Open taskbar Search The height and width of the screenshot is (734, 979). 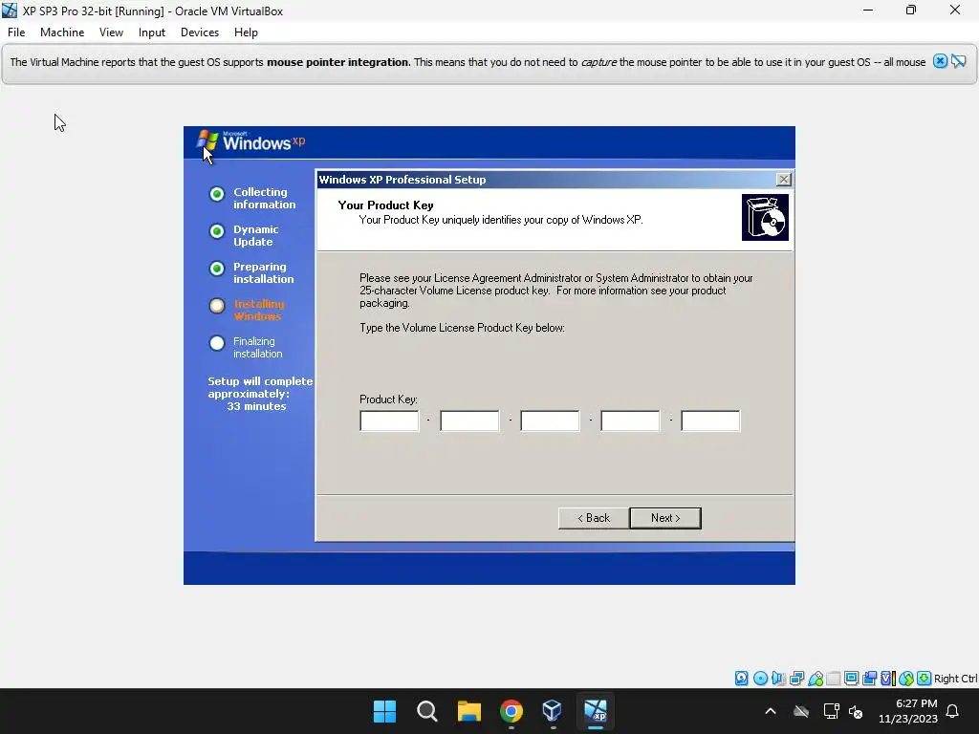pyautogui.click(x=427, y=711)
